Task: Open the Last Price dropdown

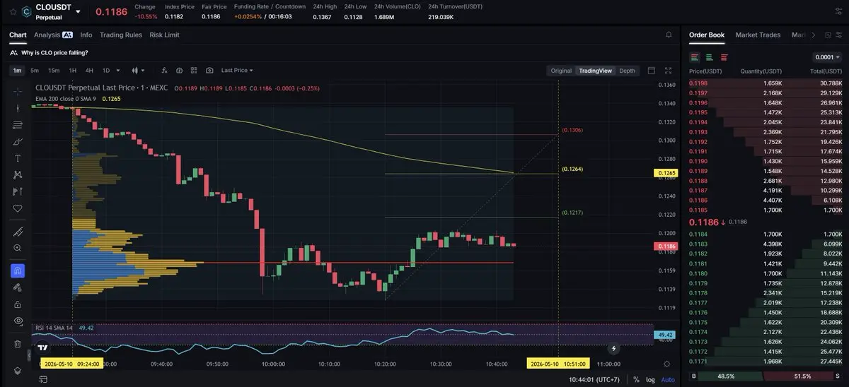Action: pyautogui.click(x=237, y=71)
